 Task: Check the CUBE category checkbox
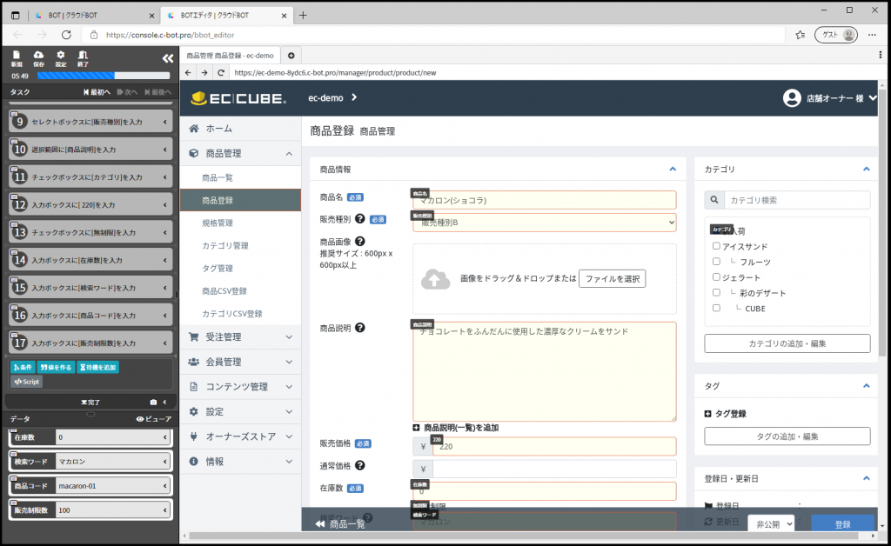pyautogui.click(x=716, y=308)
